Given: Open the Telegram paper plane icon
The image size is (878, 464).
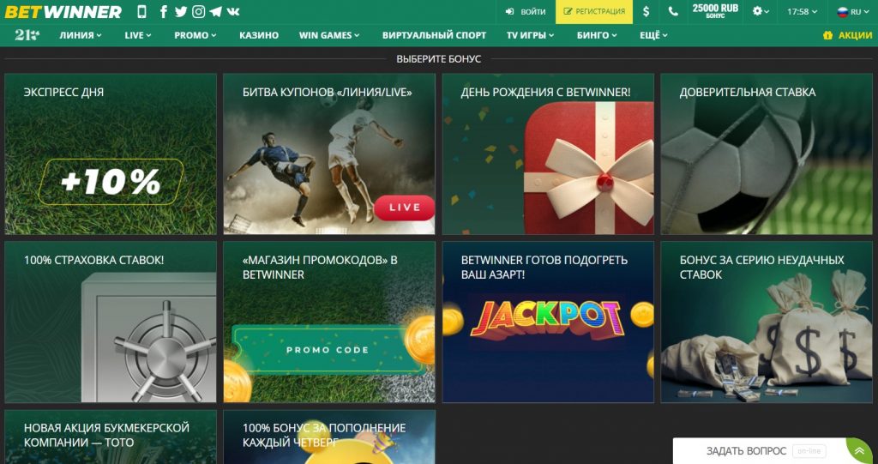Looking at the screenshot, I should pyautogui.click(x=215, y=11).
